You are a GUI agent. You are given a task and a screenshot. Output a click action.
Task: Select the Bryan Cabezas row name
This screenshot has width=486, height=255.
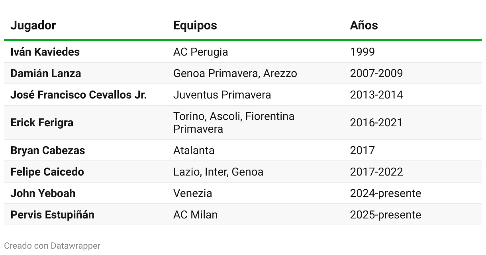click(x=48, y=151)
